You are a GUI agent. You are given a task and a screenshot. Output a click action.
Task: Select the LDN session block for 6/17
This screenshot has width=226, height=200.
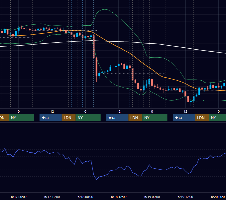(x=68, y=118)
